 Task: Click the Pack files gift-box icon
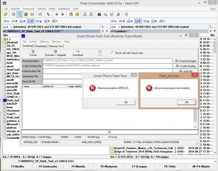[x=71, y=14]
